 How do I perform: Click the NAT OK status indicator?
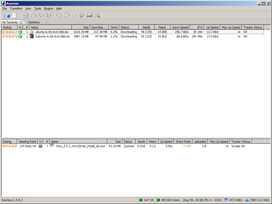146,200
